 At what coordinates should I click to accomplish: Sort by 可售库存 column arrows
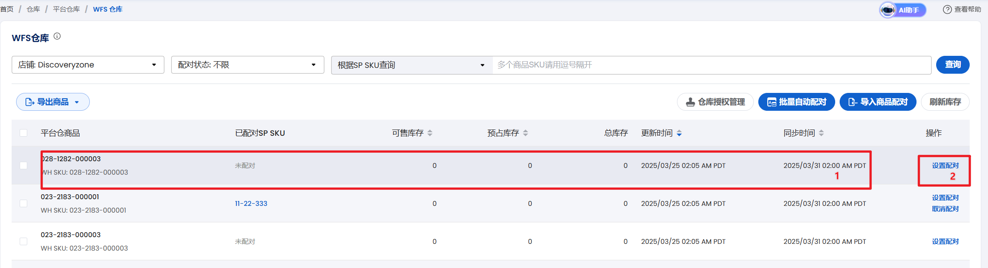point(430,133)
